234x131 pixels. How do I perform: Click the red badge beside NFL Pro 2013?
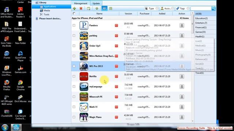click(x=116, y=66)
